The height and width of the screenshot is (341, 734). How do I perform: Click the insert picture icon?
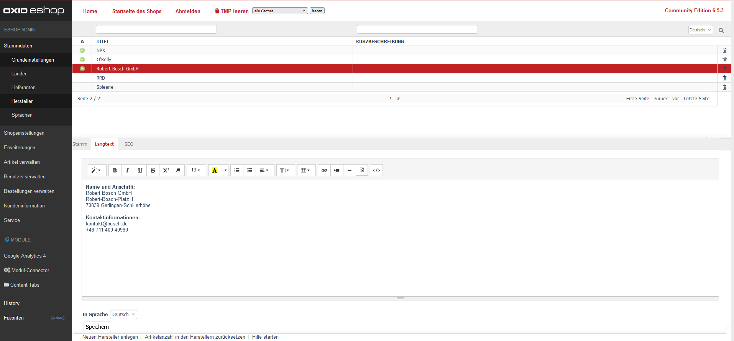click(362, 170)
